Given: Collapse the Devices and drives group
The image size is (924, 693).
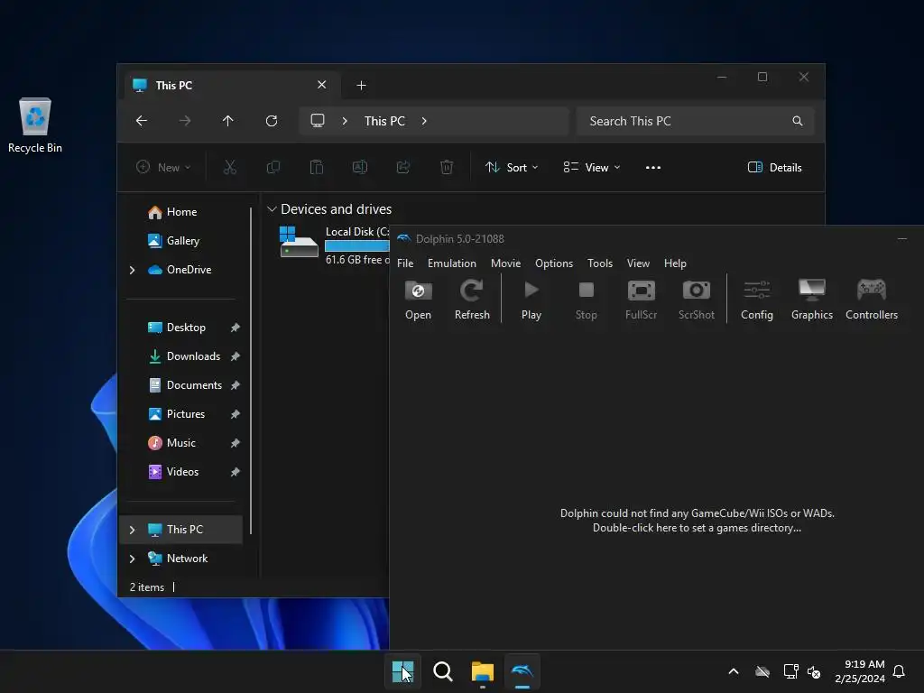Looking at the screenshot, I should pyautogui.click(x=272, y=209).
